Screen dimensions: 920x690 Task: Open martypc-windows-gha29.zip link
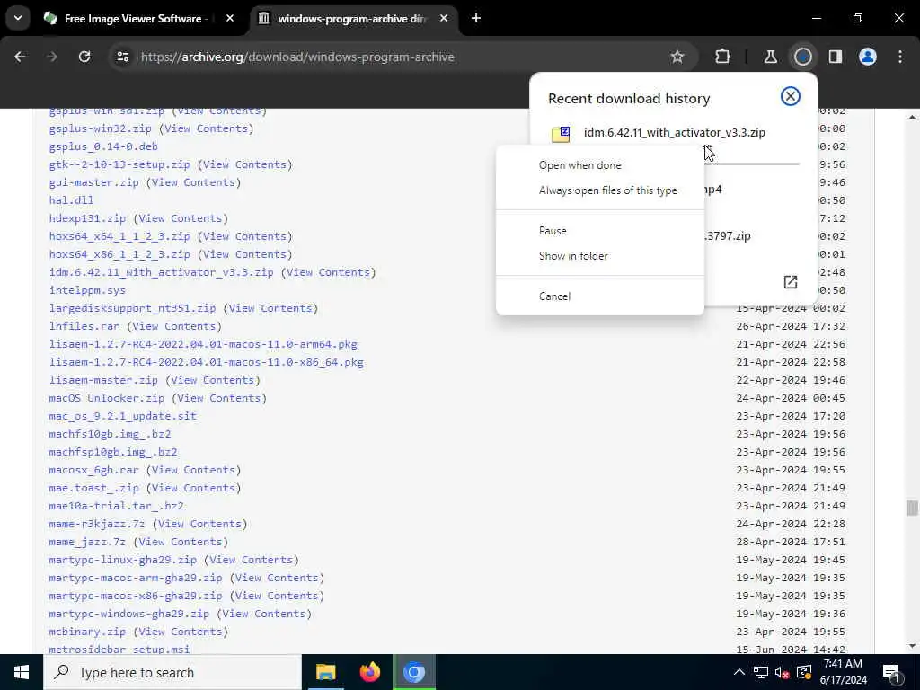tap(129, 614)
